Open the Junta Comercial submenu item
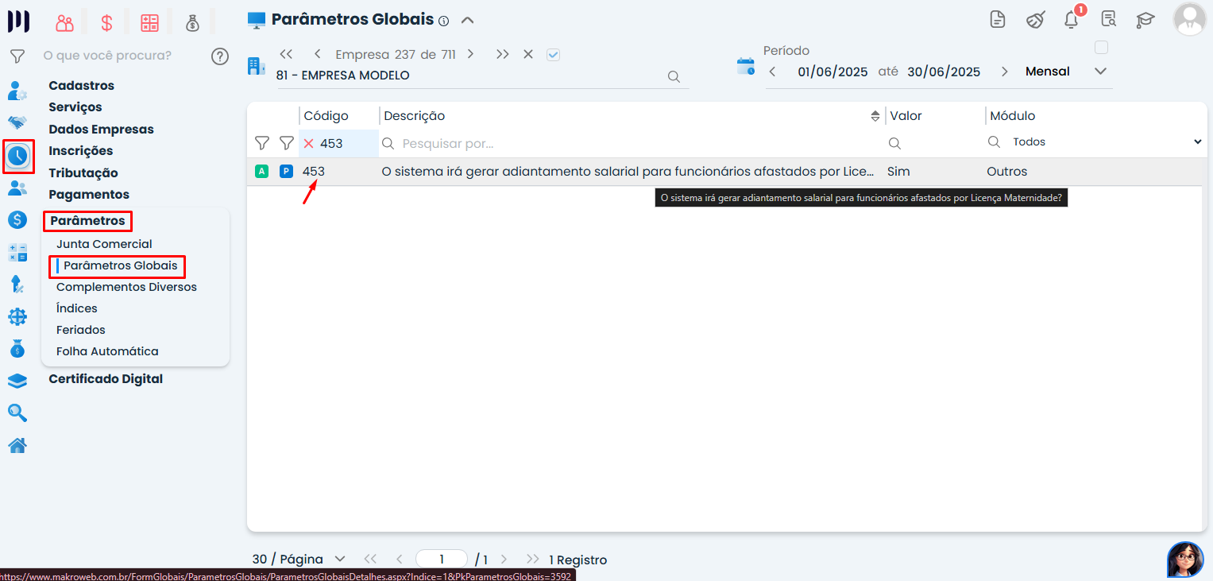 pyautogui.click(x=104, y=244)
